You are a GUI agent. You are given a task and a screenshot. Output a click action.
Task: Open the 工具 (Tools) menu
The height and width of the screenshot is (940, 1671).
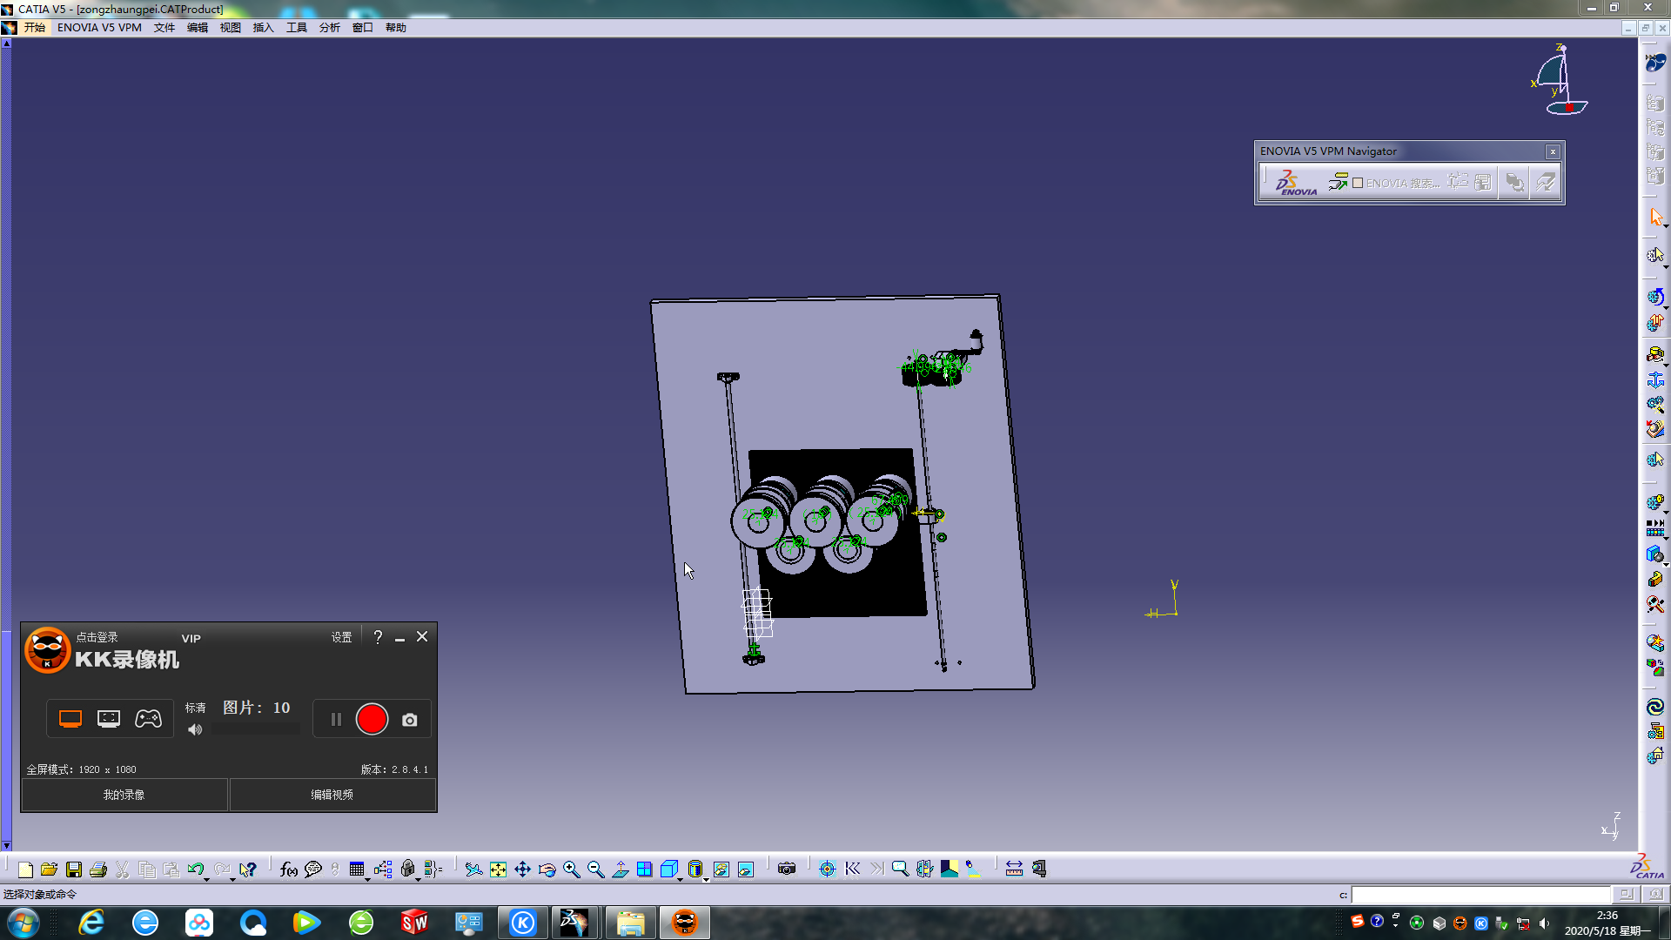coord(296,28)
